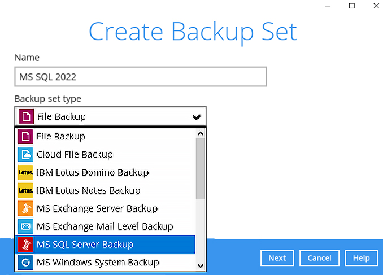Select MS Exchange Mail Level Backup option
The width and height of the screenshot is (383, 275).
point(105,226)
